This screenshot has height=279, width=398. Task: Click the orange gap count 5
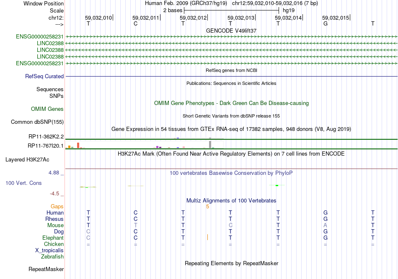tap(208, 207)
